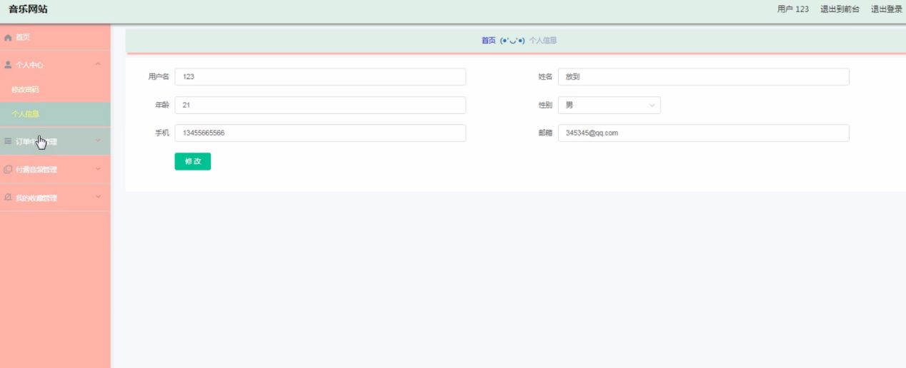Click 退出到前台 link in header
The width and height of the screenshot is (906, 368).
click(840, 9)
